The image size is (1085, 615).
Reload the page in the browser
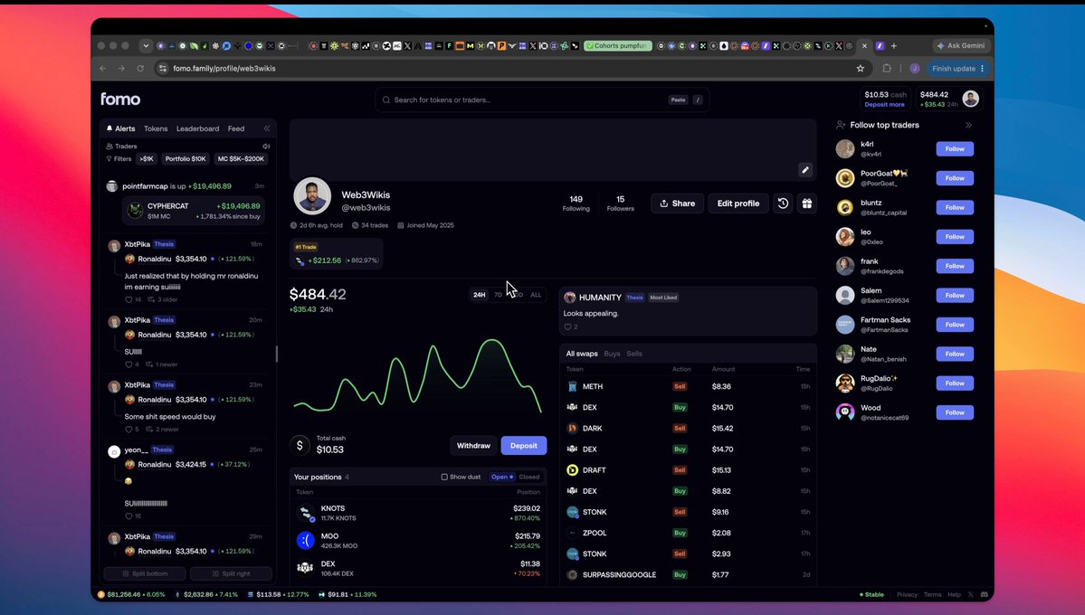[140, 69]
